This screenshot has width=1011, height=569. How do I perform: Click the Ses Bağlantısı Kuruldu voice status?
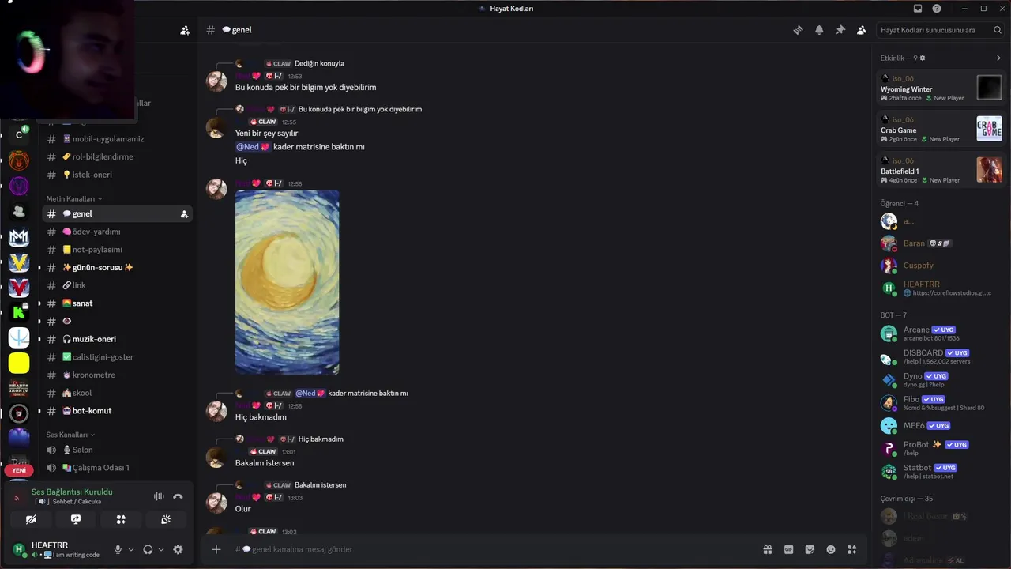point(72,492)
